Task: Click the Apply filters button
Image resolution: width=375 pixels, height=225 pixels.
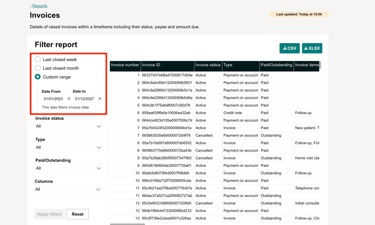Action: coord(49,214)
